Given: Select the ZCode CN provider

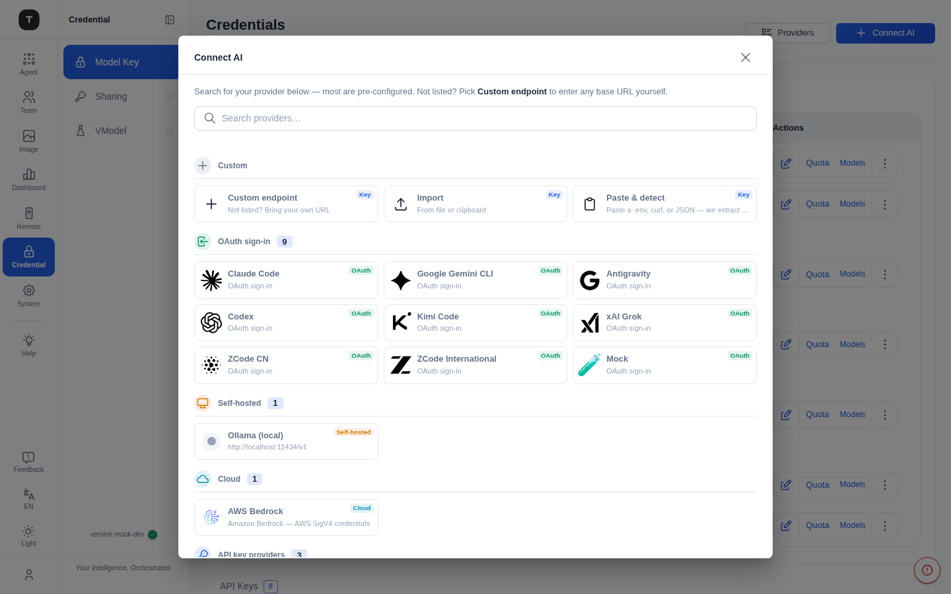Looking at the screenshot, I should point(286,365).
